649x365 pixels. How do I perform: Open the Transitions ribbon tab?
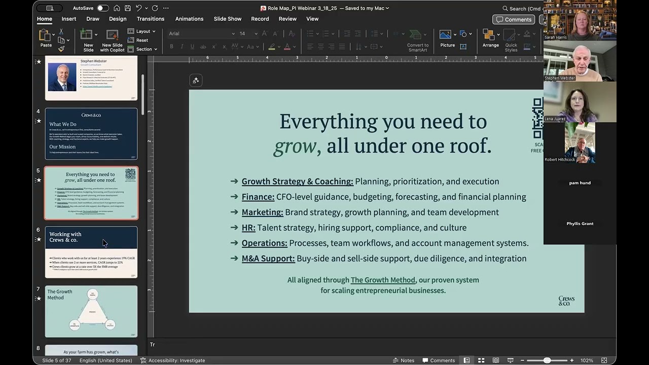(151, 19)
